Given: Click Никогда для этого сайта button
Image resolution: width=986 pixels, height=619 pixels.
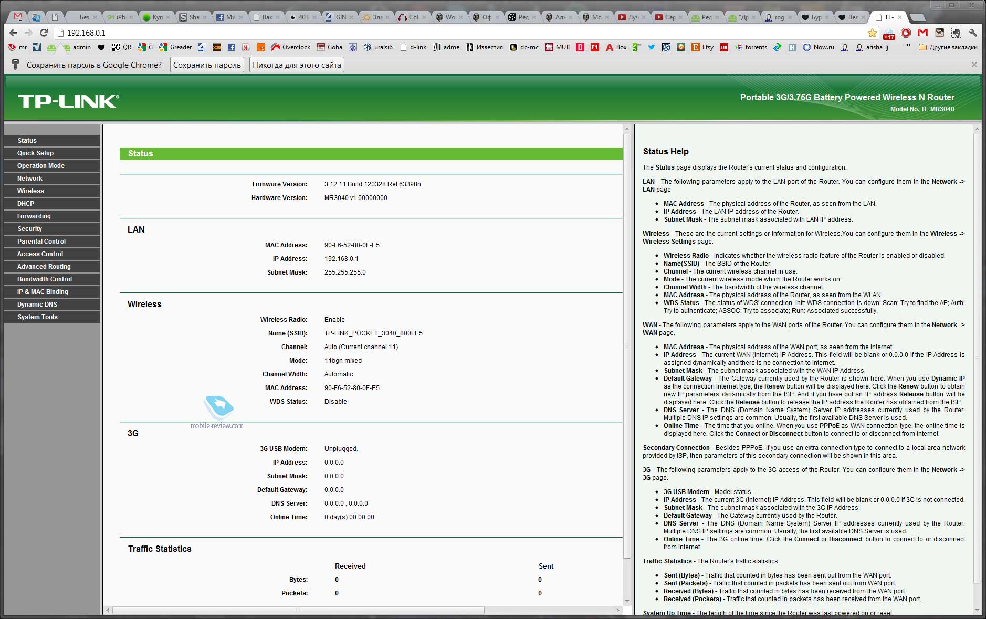Looking at the screenshot, I should (x=297, y=65).
